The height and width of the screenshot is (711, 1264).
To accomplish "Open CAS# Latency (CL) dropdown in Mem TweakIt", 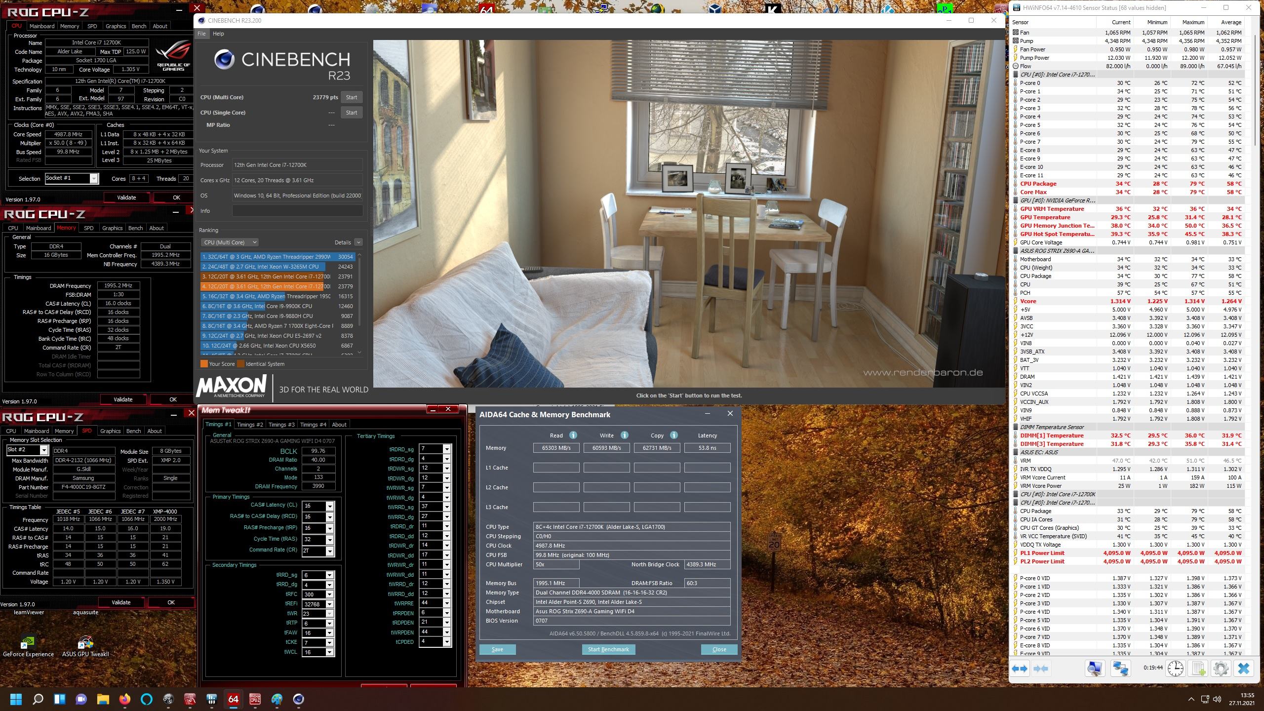I will point(330,506).
